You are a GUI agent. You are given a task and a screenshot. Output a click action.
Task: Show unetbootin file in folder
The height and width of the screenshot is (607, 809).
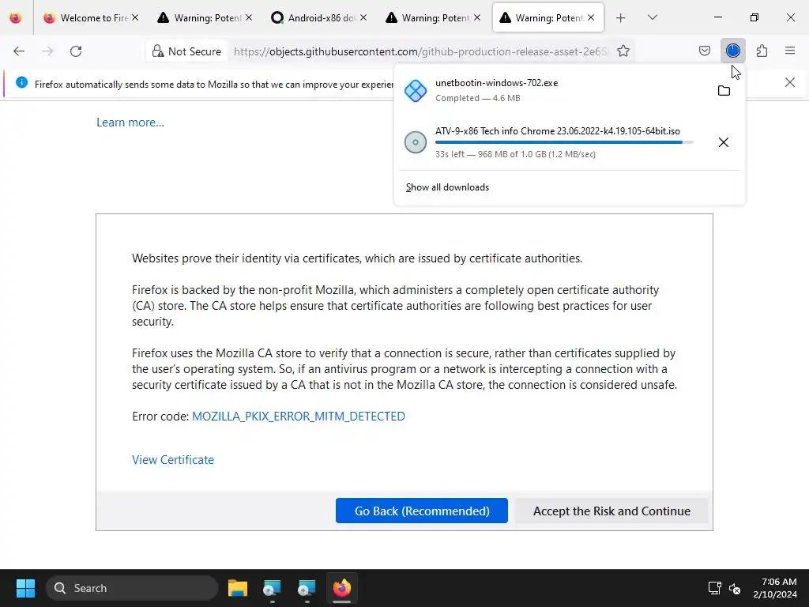[x=724, y=91]
